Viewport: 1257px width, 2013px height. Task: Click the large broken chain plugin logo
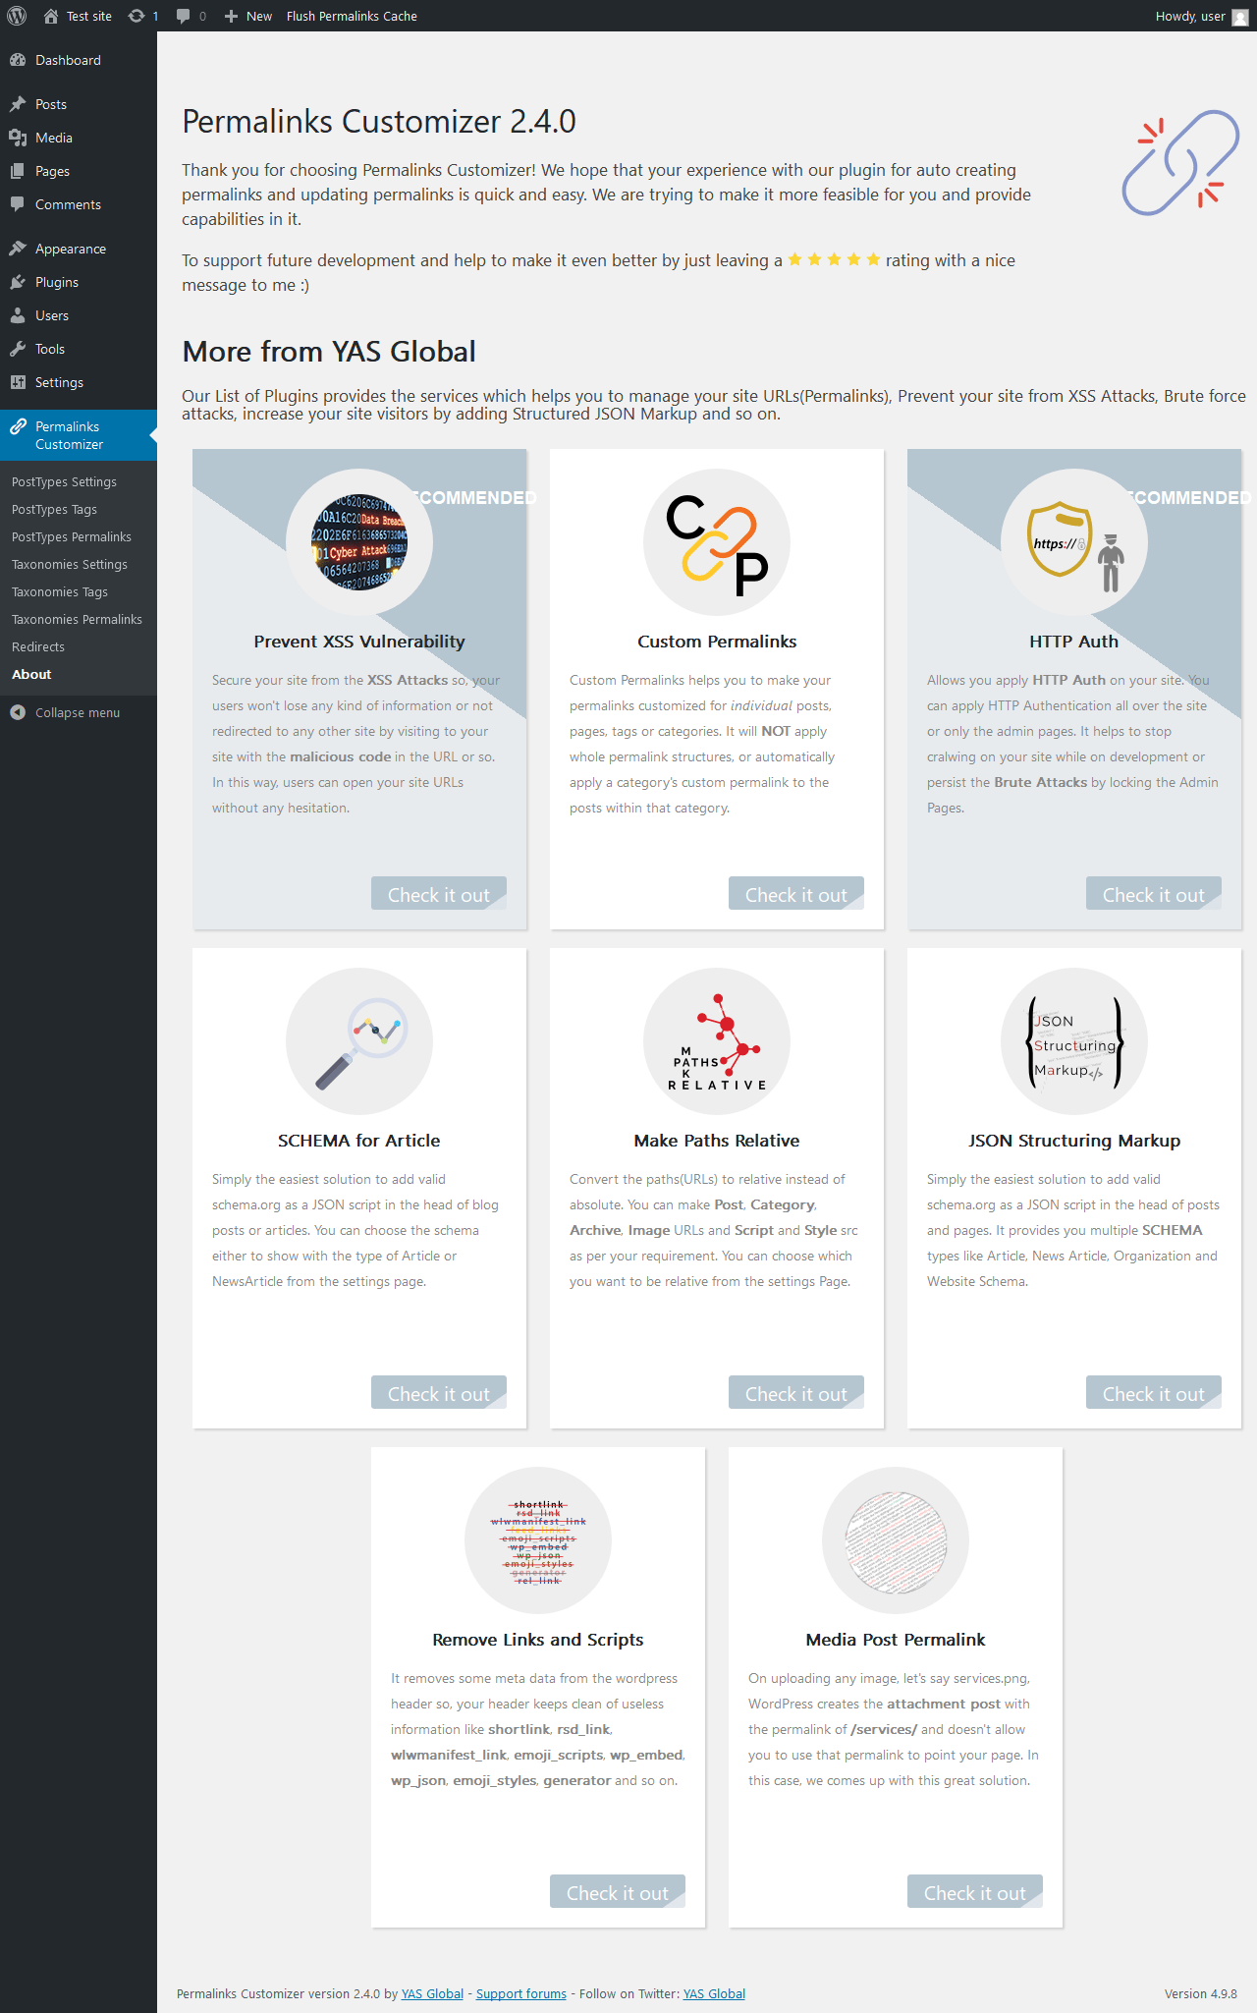(x=1180, y=162)
